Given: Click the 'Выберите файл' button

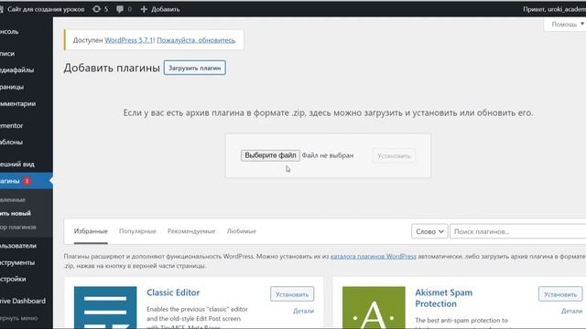Looking at the screenshot, I should click(270, 155).
